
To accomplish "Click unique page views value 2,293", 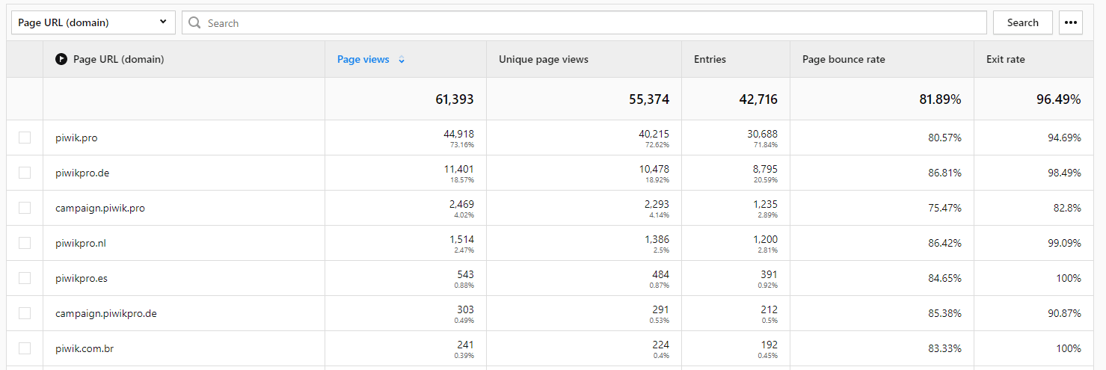I will click(x=657, y=204).
